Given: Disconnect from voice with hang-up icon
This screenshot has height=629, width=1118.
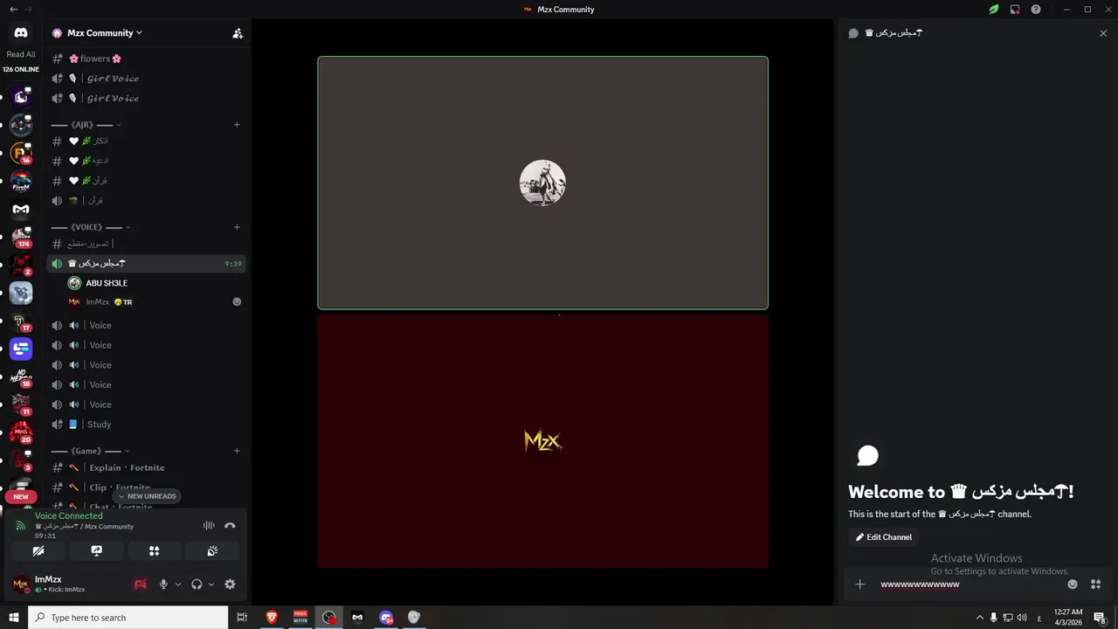Looking at the screenshot, I should click(x=230, y=525).
